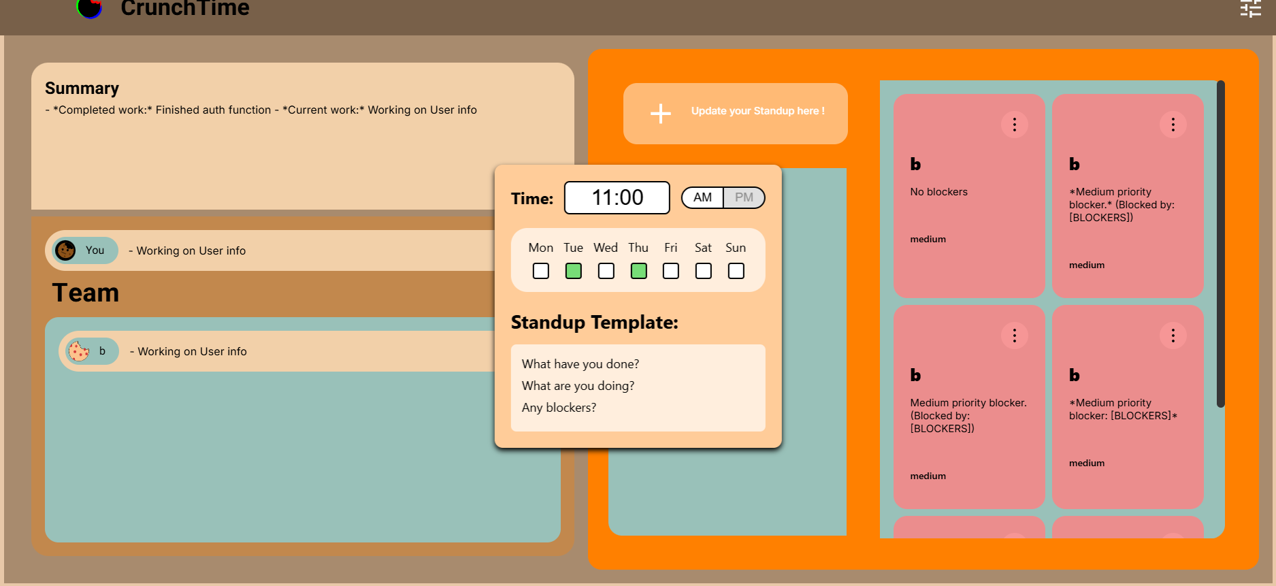
Task: Switch the time toggle to PM
Action: click(744, 197)
